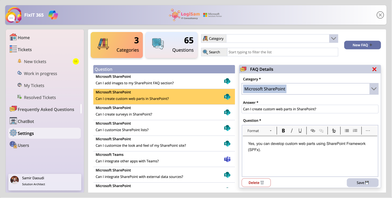Insert a bulleted list
The image size is (392, 198).
click(x=347, y=131)
